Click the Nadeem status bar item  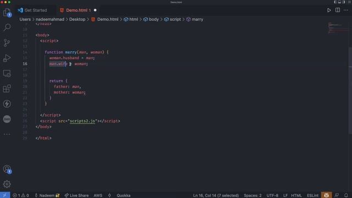pos(47,195)
